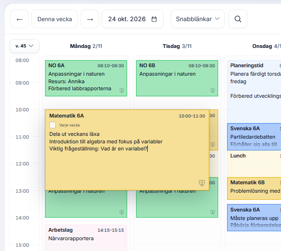The height and width of the screenshot is (251, 281).
Task: Click line 'Viktig frågeställning: Vad är en variabel?'
Action: 98,149
